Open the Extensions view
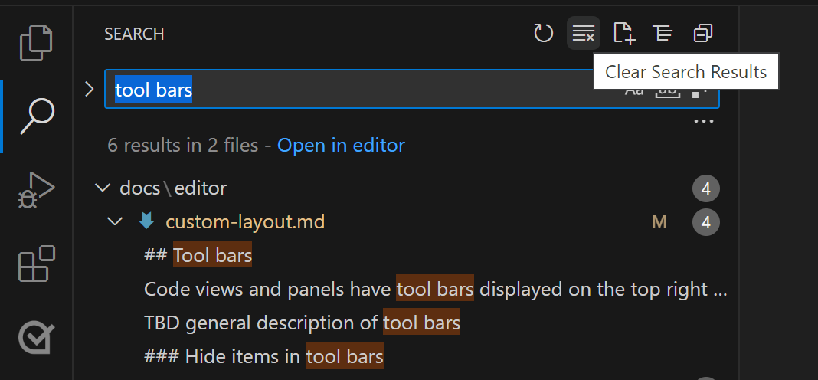 pos(36,264)
